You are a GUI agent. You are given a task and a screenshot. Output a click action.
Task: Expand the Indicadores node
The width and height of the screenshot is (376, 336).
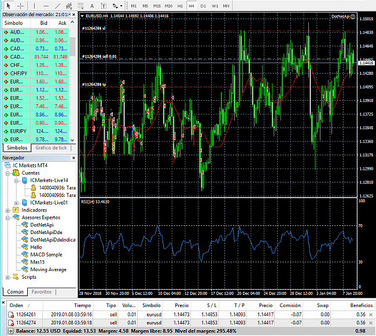pos(8,210)
